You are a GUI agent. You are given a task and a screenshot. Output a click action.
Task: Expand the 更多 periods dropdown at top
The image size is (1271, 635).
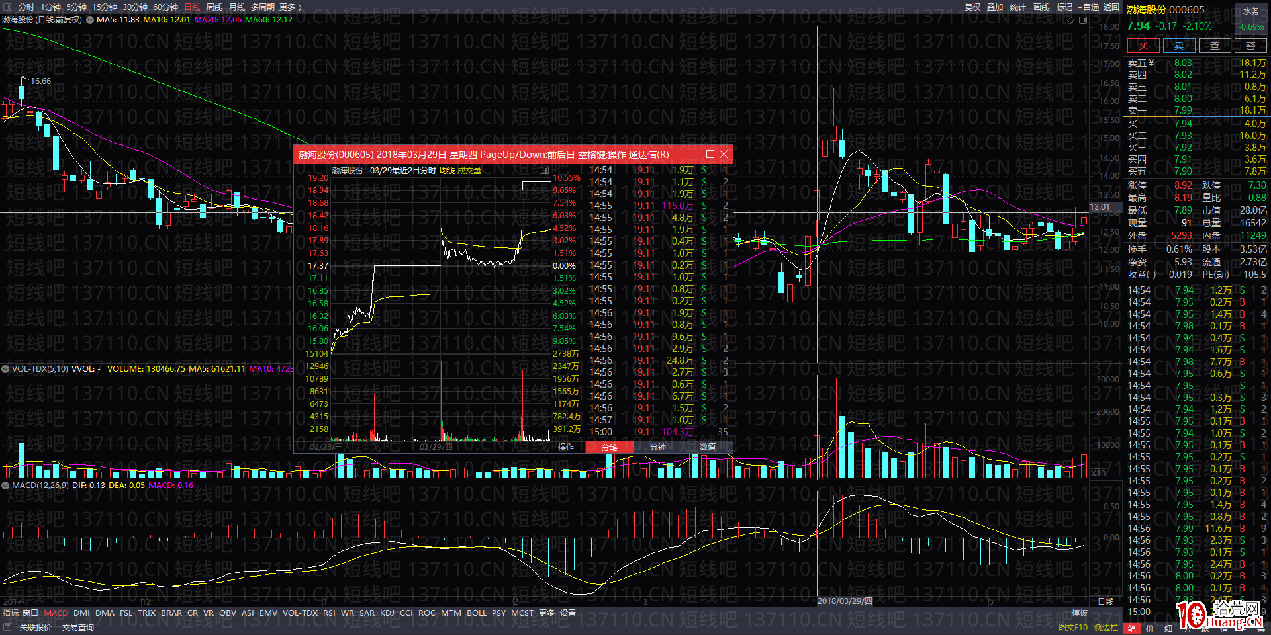pyautogui.click(x=290, y=7)
